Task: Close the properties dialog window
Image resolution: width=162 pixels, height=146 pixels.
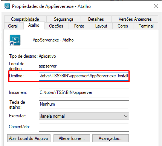Action: coord(156,6)
